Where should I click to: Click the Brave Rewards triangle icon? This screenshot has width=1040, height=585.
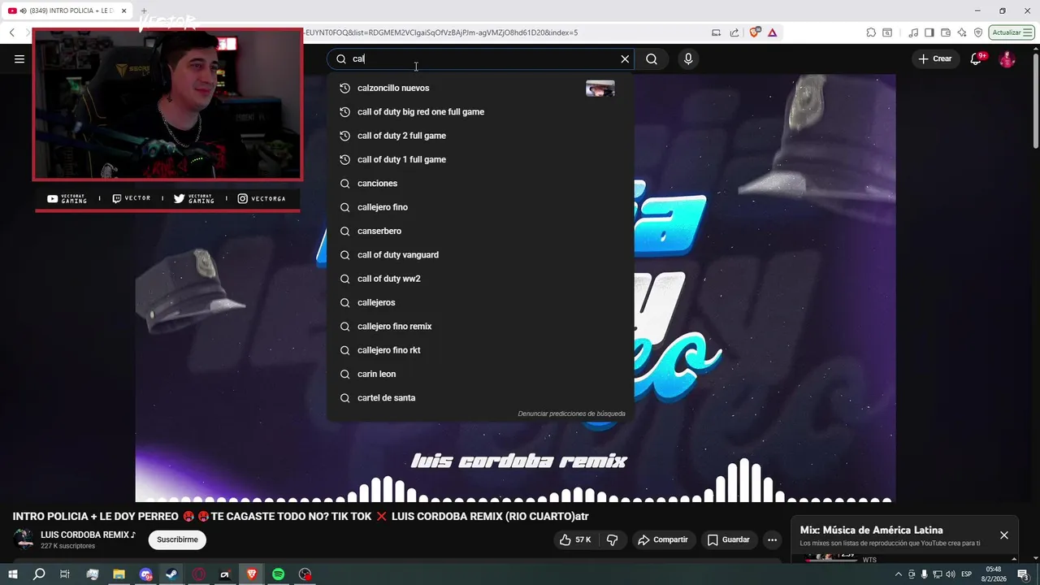pos(772,32)
